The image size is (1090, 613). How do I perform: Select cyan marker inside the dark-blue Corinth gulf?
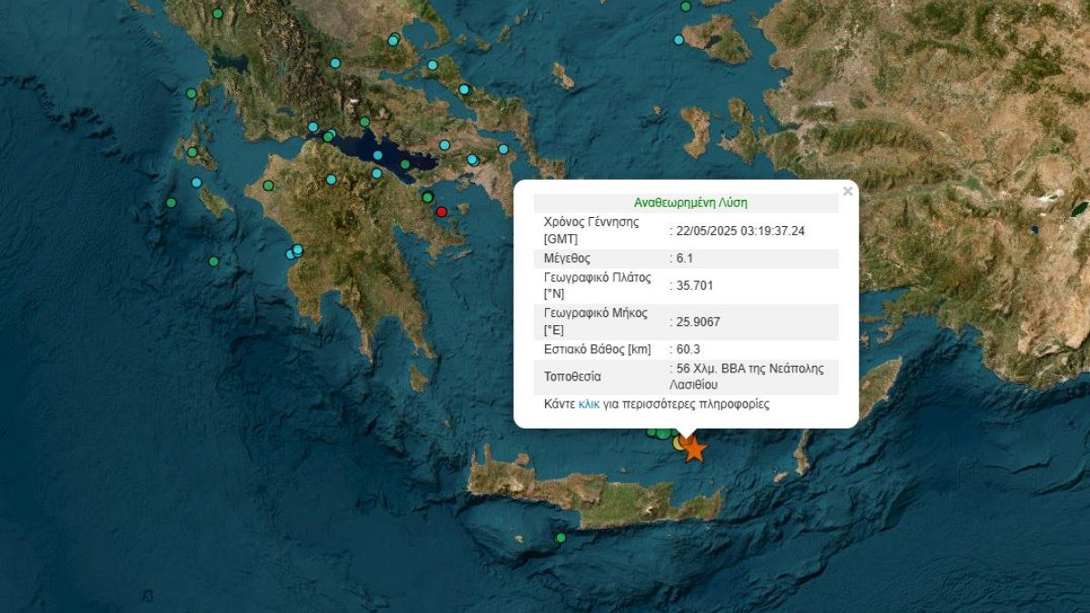[x=378, y=155]
